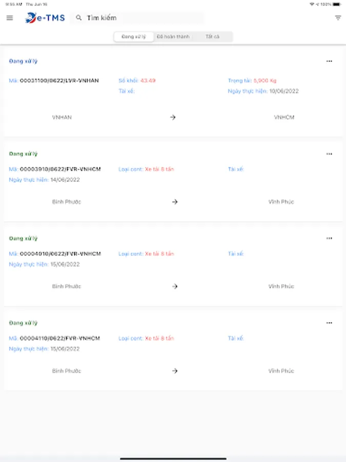The height and width of the screenshot is (462, 346).
Task: Click the battery icon in status bar
Action: (x=336, y=4)
